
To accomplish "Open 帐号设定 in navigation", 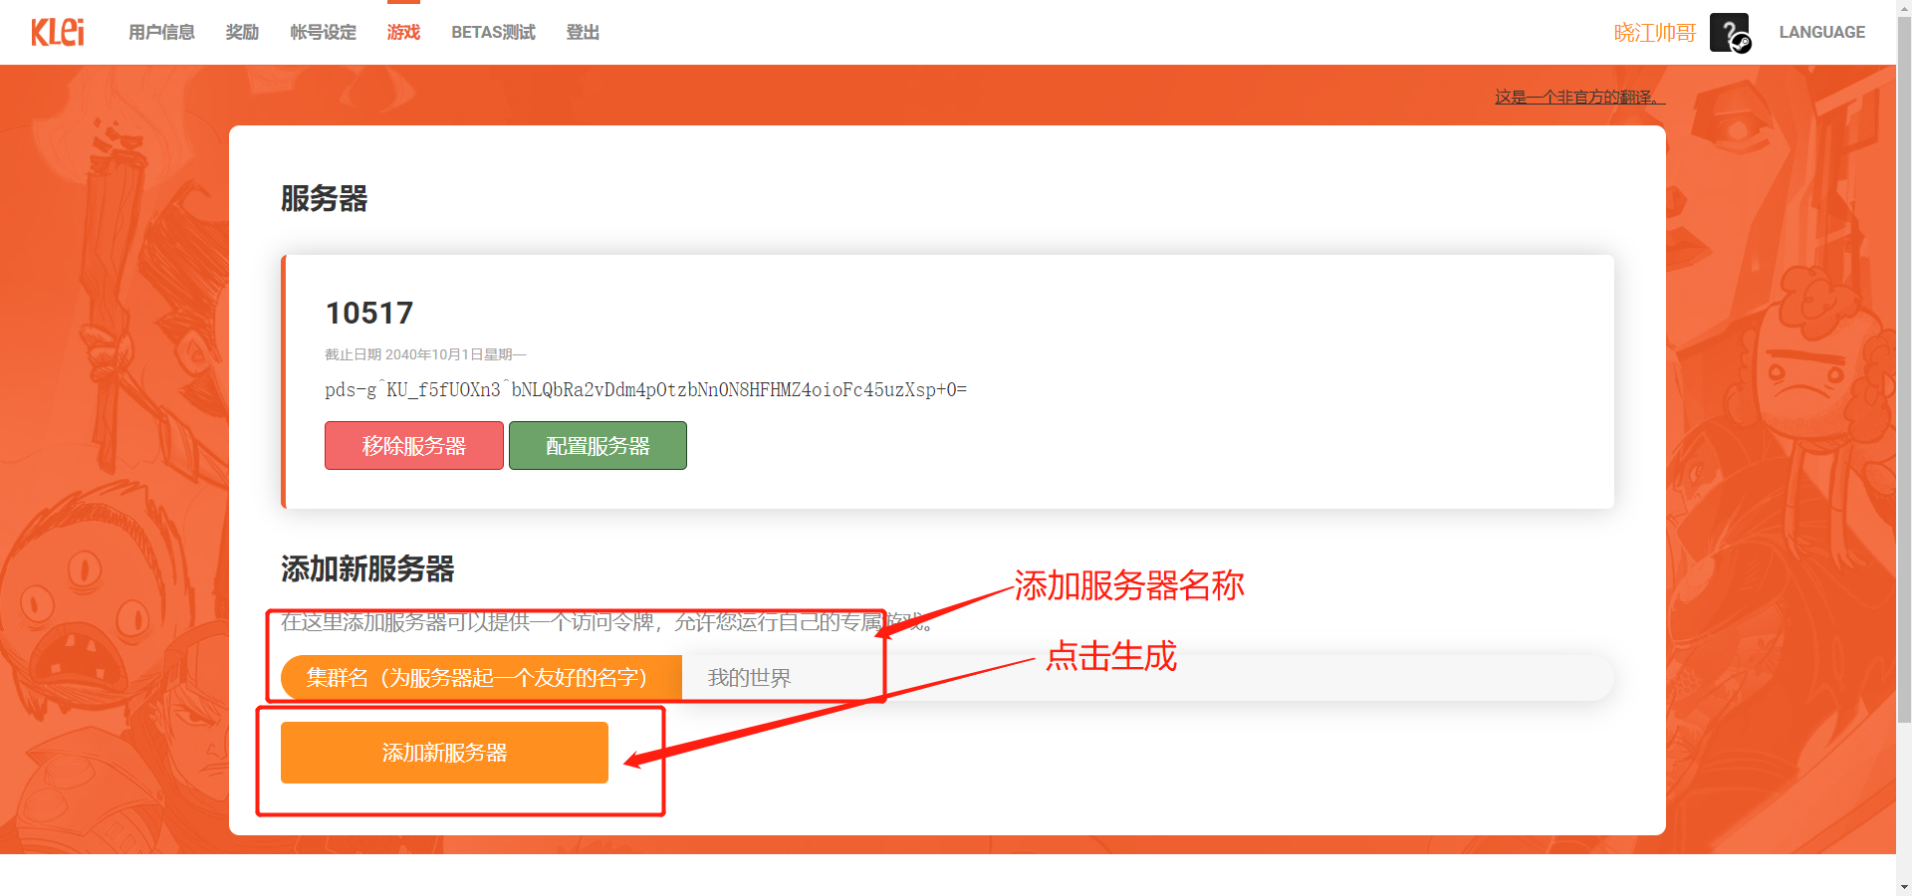I will coord(323,33).
